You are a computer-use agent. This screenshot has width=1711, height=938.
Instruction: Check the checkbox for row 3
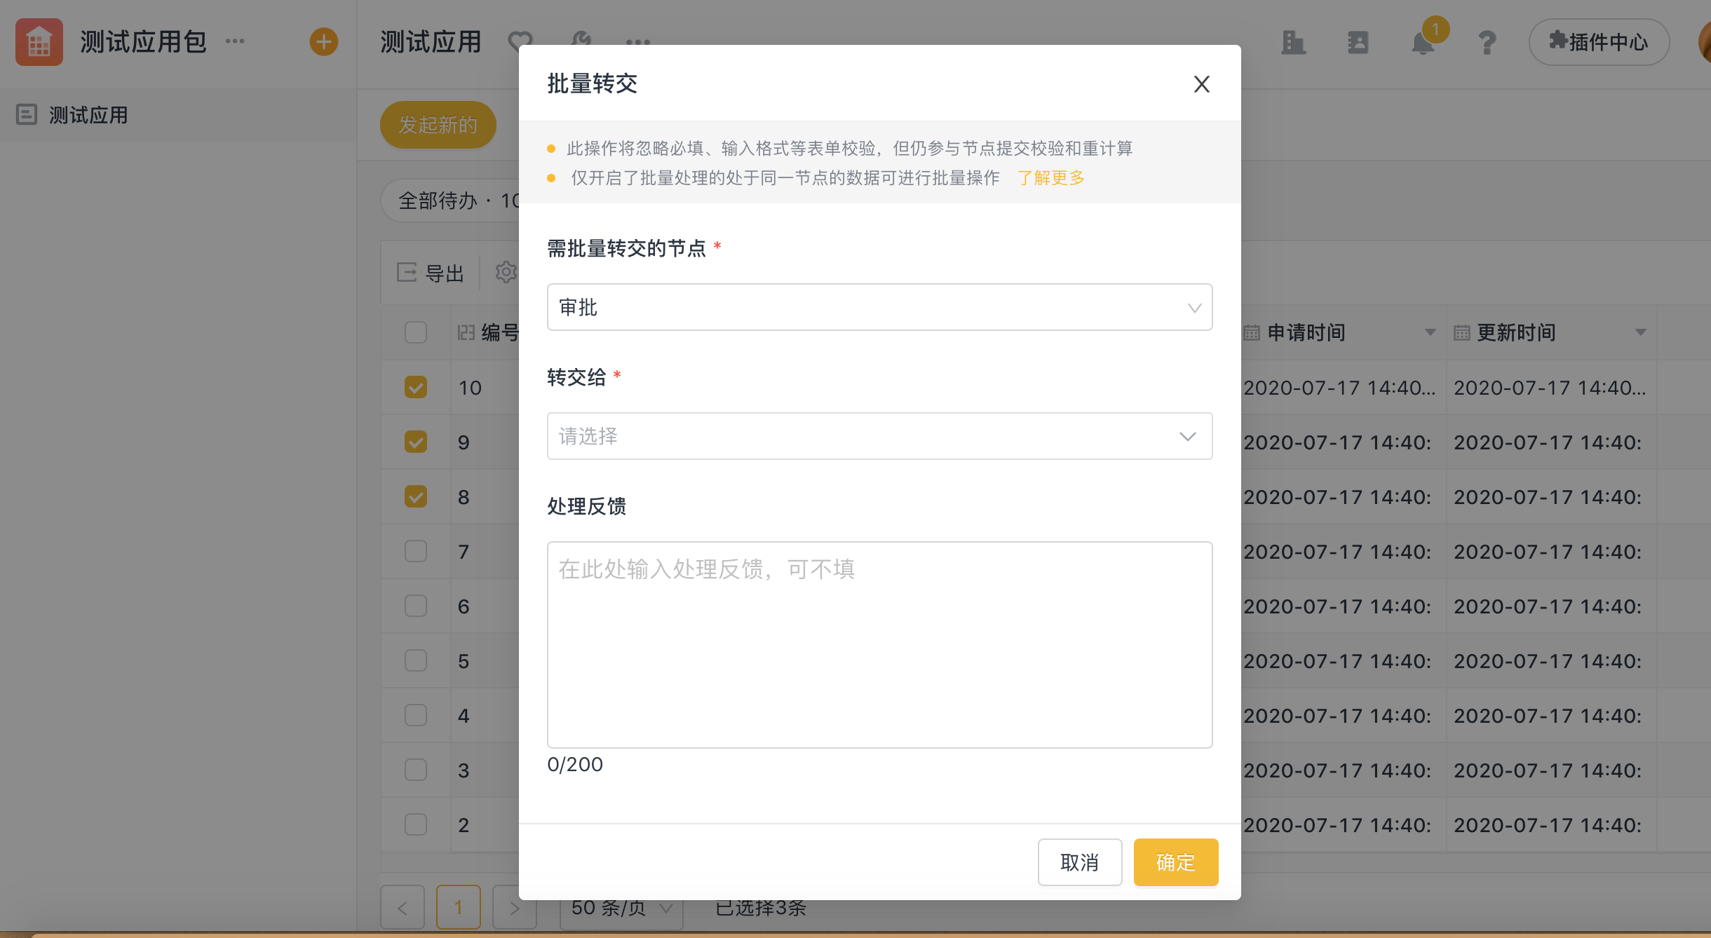click(x=416, y=770)
